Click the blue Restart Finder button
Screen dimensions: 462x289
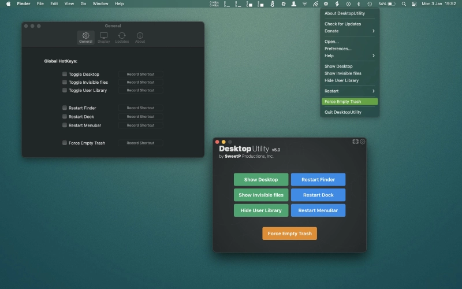click(x=318, y=180)
